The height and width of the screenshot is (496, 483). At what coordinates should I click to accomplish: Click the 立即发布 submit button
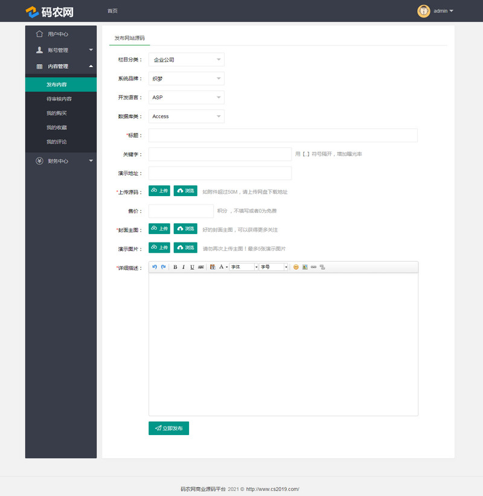coord(168,428)
